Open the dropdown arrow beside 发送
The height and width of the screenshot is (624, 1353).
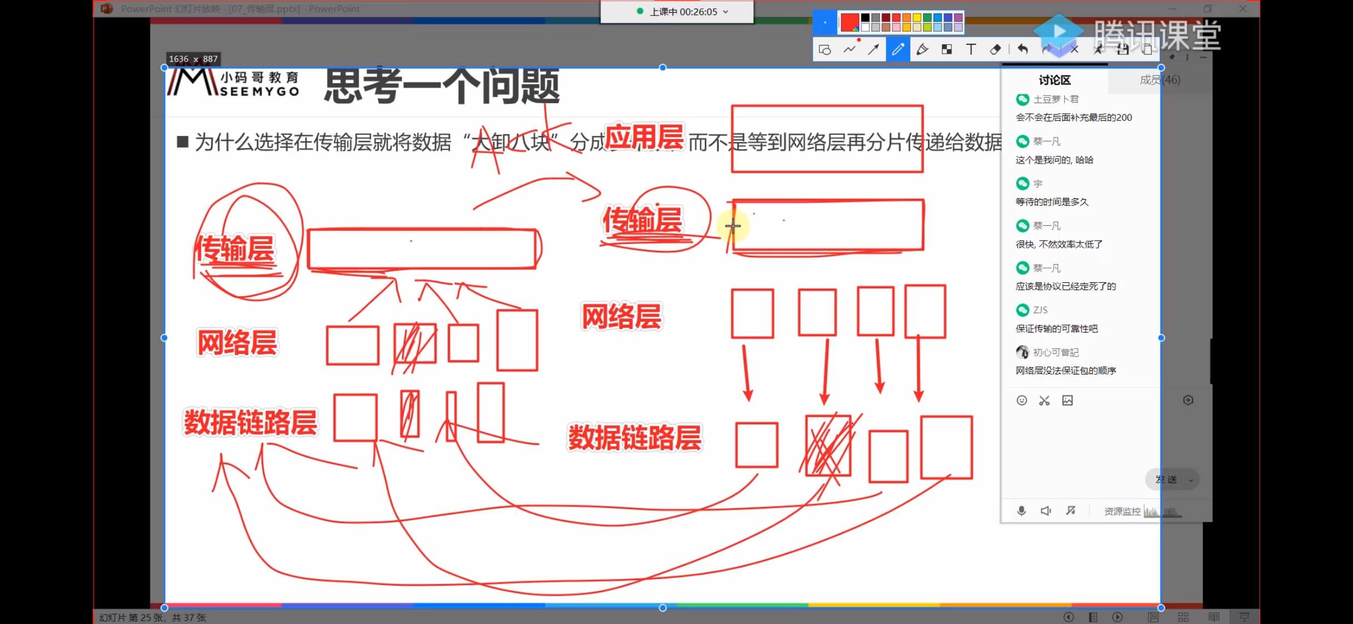pyautogui.click(x=1190, y=480)
